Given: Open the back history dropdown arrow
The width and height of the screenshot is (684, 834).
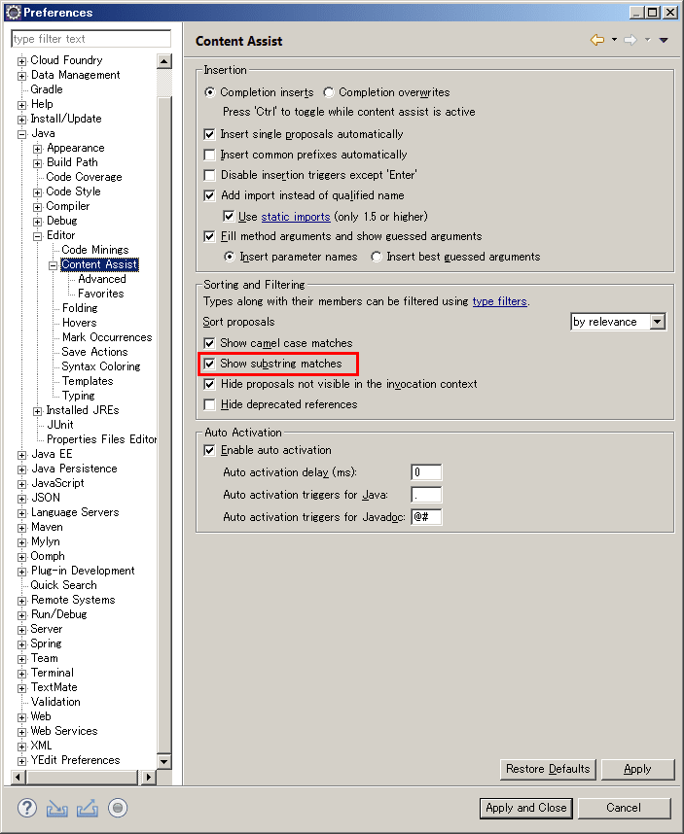Looking at the screenshot, I should click(x=614, y=39).
